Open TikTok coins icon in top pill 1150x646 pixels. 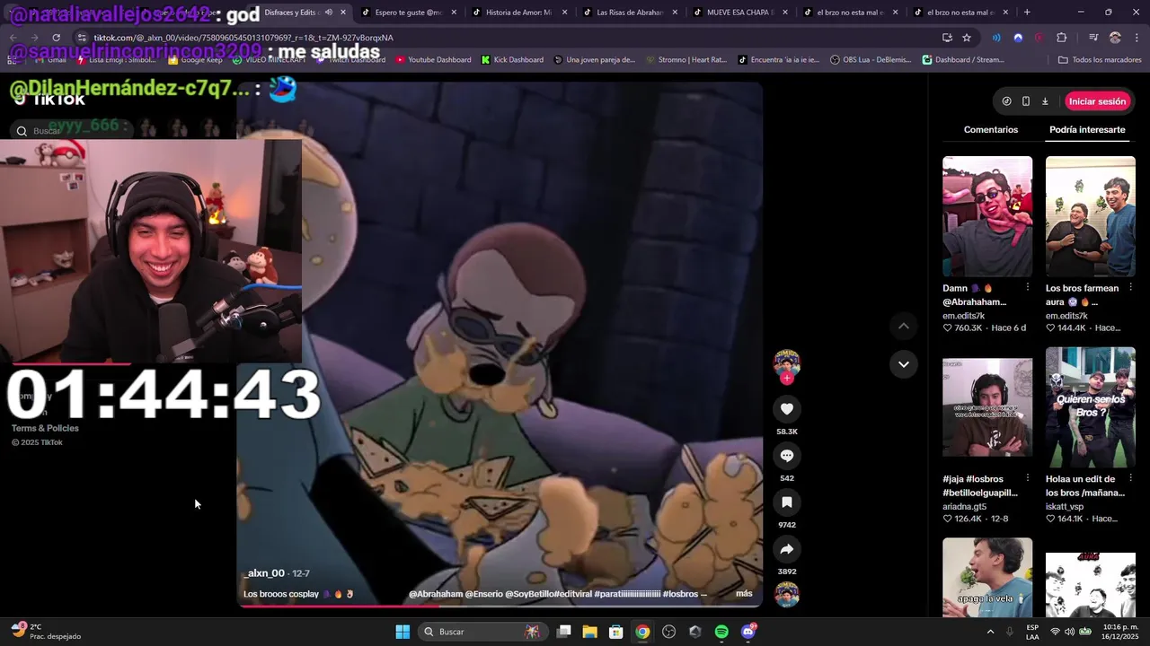pos(1006,101)
